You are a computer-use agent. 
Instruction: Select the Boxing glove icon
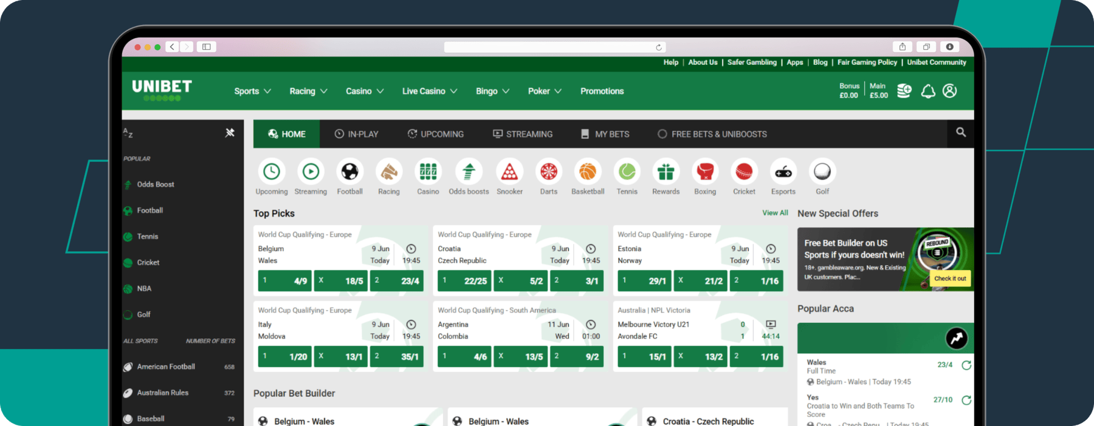[x=705, y=172]
